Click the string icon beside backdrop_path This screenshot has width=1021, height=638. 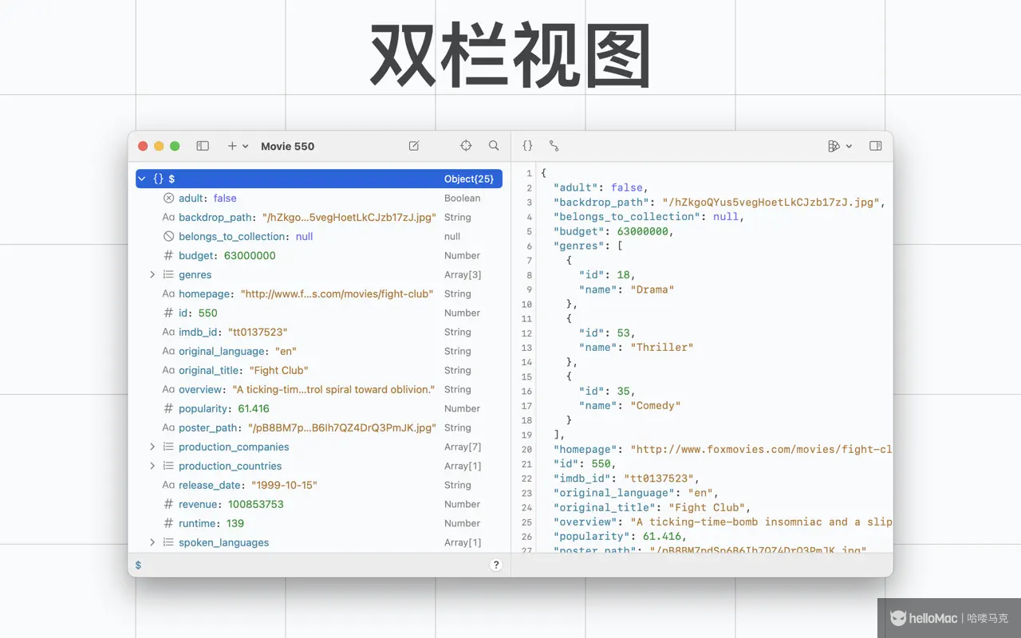(168, 217)
